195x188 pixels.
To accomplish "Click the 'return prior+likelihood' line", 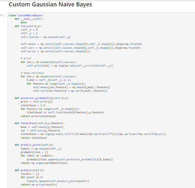I will pos(38,116).
